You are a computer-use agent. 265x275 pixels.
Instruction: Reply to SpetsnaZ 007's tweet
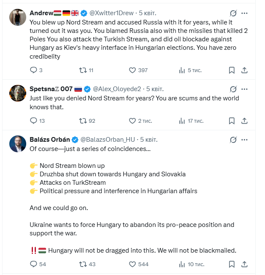[x=34, y=121]
